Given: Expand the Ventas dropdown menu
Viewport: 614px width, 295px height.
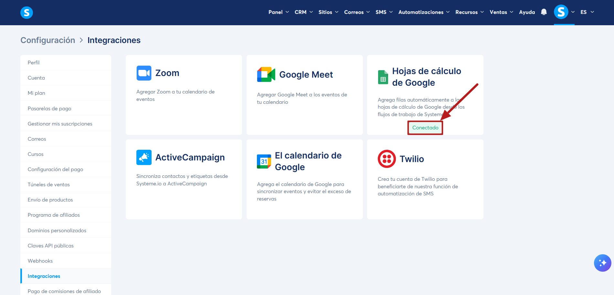Looking at the screenshot, I should point(501,12).
